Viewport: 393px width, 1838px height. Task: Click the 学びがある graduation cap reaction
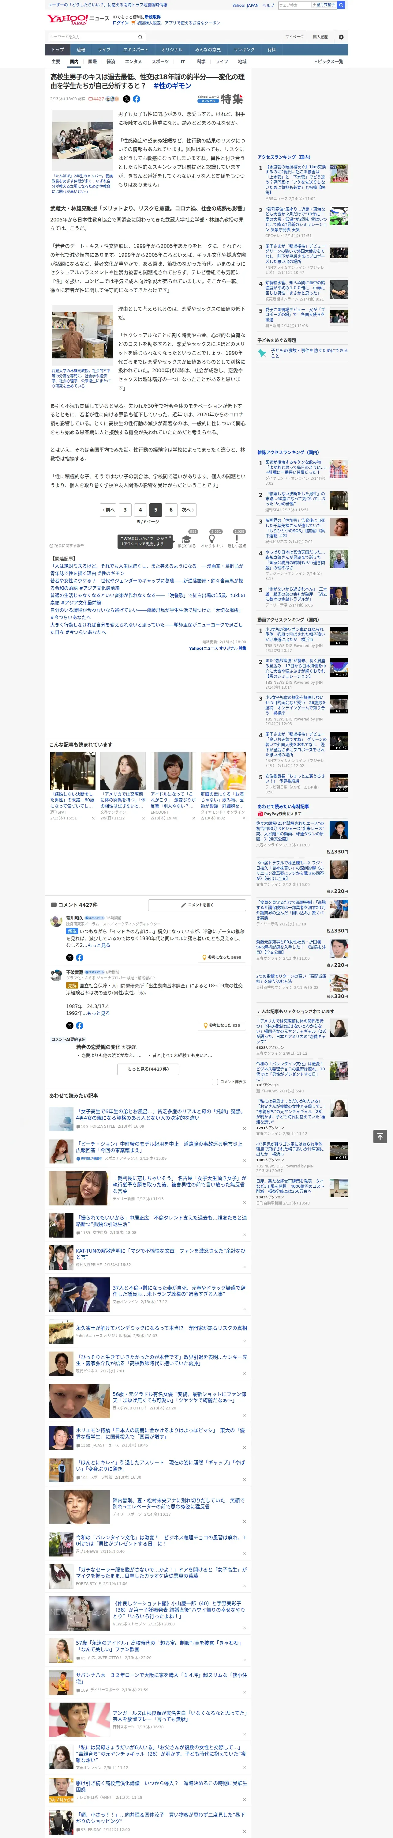tap(187, 540)
